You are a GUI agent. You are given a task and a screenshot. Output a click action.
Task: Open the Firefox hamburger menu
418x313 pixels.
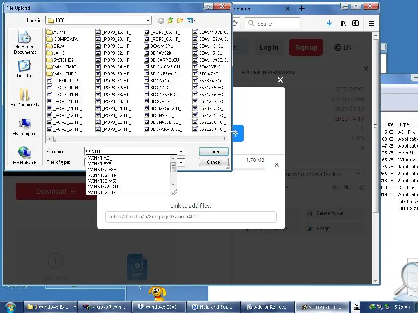pyautogui.click(x=371, y=23)
